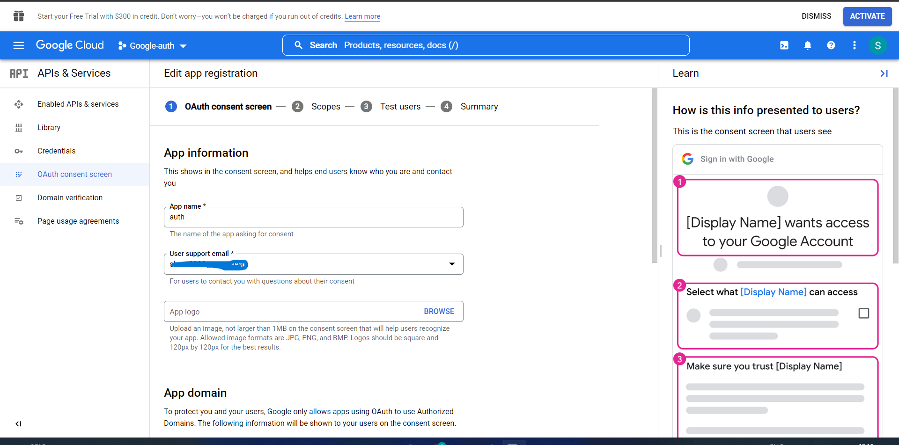This screenshot has width=899, height=445.
Task: Go to the Scopes step
Action: [x=325, y=107]
